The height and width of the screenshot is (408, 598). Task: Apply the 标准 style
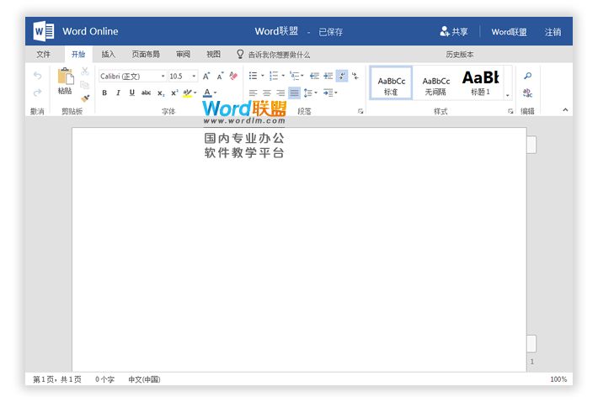point(391,83)
